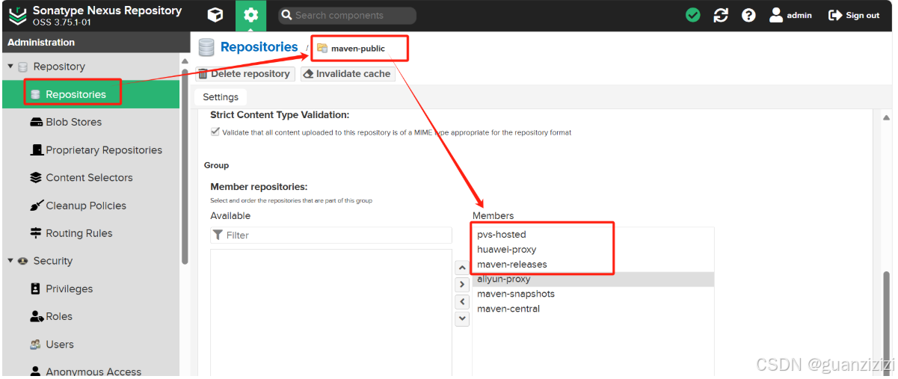The width and height of the screenshot is (898, 379).
Task: Collapse the Repository tree section
Action: click(10, 67)
